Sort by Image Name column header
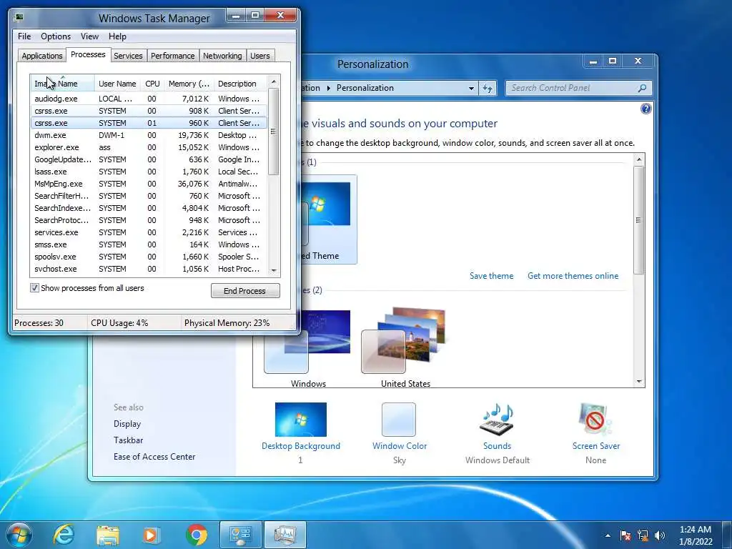The height and width of the screenshot is (549, 732). [x=62, y=84]
